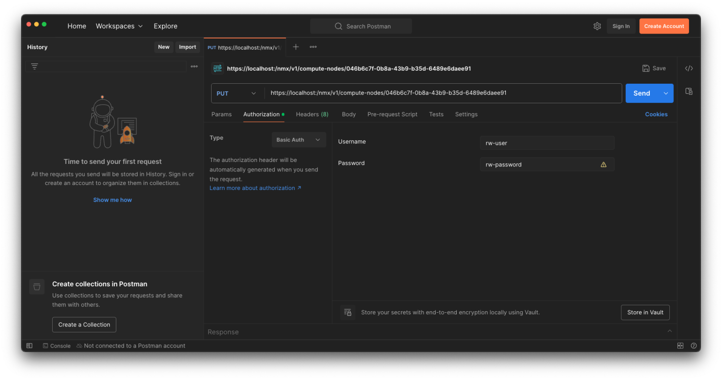The width and height of the screenshot is (722, 380).
Task: Add a new request tab
Action: pos(296,47)
